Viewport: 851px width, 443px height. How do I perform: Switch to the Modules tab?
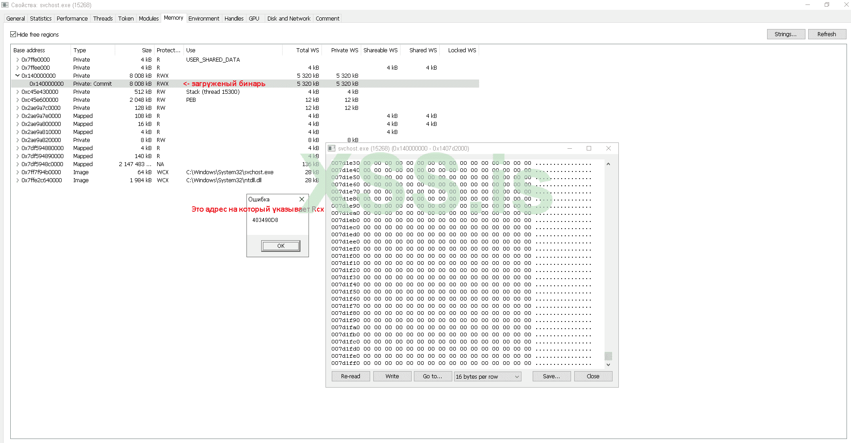click(x=149, y=19)
